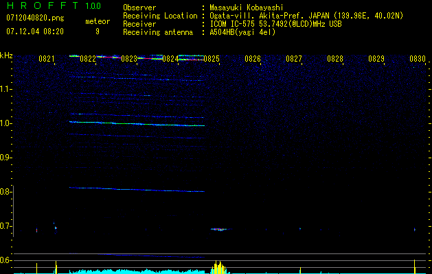Click the yellow power spike cluster below 0825

[x=220, y=267]
